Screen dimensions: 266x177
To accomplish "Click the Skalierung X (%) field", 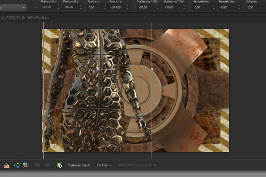I will coord(144,7).
